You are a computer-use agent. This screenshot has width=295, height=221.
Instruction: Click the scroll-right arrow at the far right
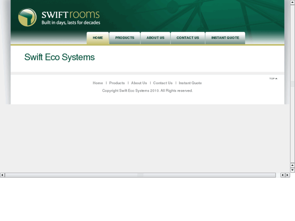[x=287, y=175]
